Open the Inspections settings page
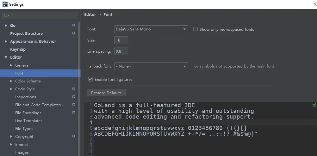The width and height of the screenshot is (317, 156). point(26,97)
